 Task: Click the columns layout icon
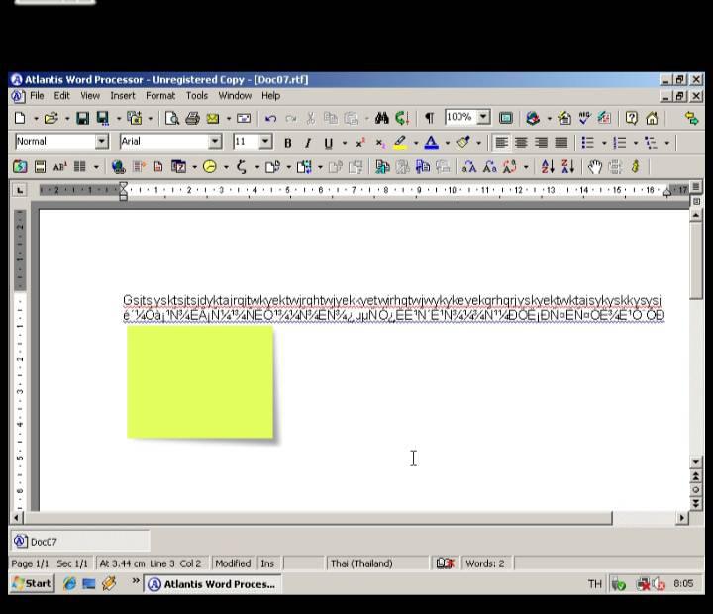80,167
